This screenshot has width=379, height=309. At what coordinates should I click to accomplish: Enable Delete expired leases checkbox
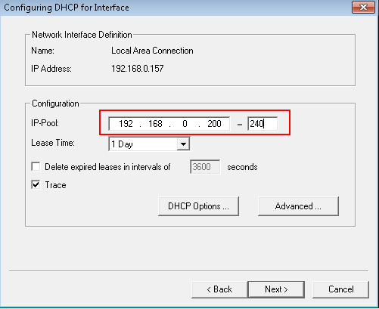coord(36,166)
